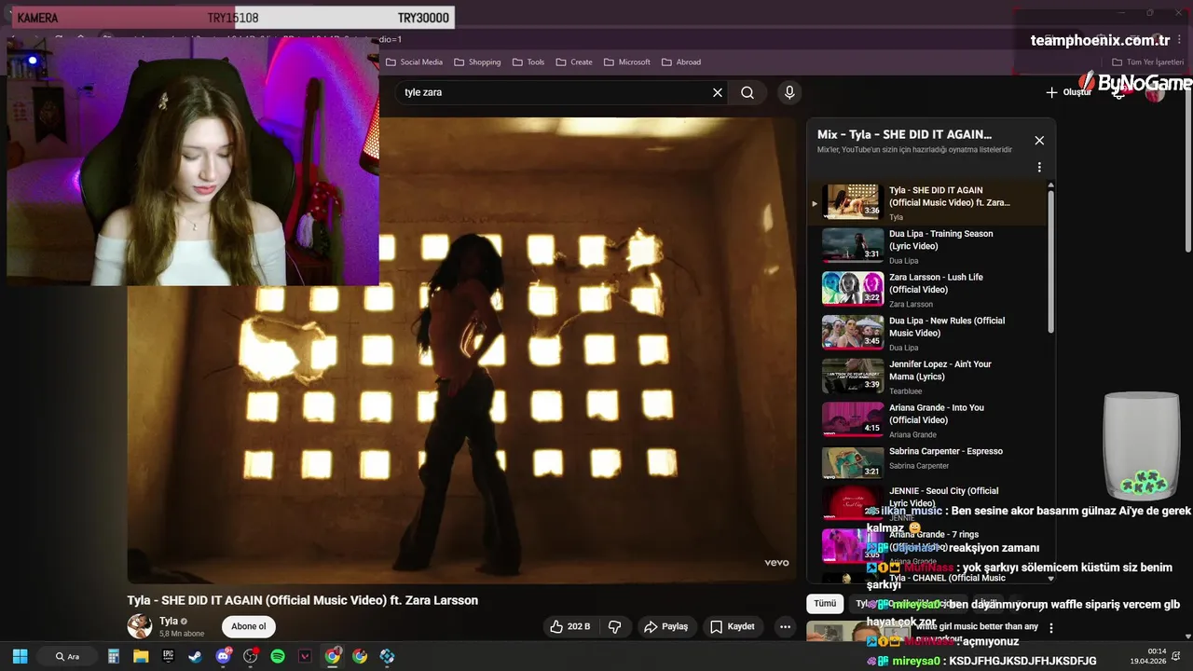The image size is (1193, 671).
Task: Open File Explorer from the taskbar
Action: click(x=141, y=656)
